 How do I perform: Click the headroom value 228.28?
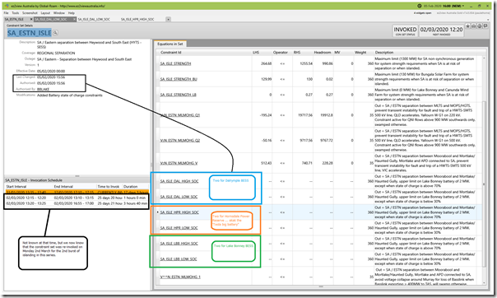tap(327, 163)
